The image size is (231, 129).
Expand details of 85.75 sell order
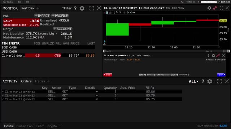pyautogui.click(x=97, y=99)
